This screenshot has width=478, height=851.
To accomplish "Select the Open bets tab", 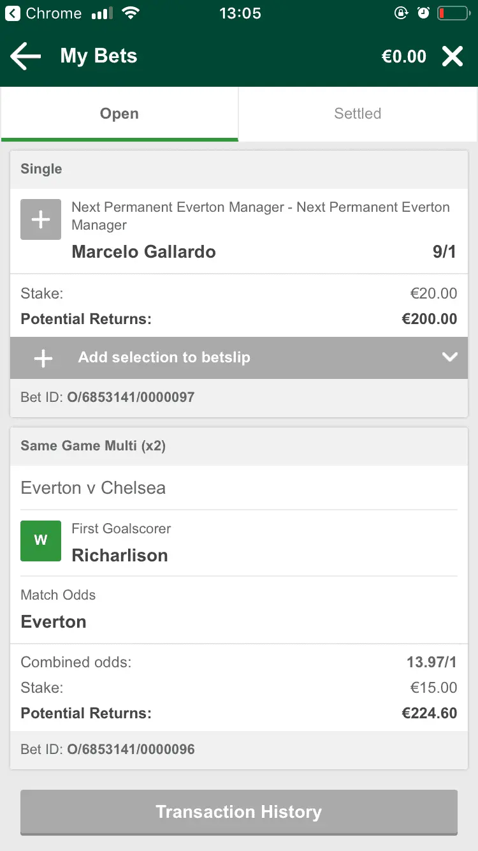I will pos(119,114).
